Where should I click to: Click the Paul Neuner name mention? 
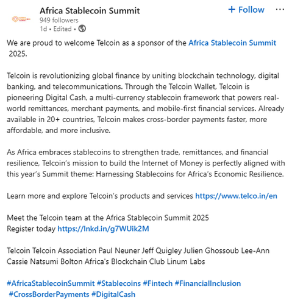coord(119,250)
